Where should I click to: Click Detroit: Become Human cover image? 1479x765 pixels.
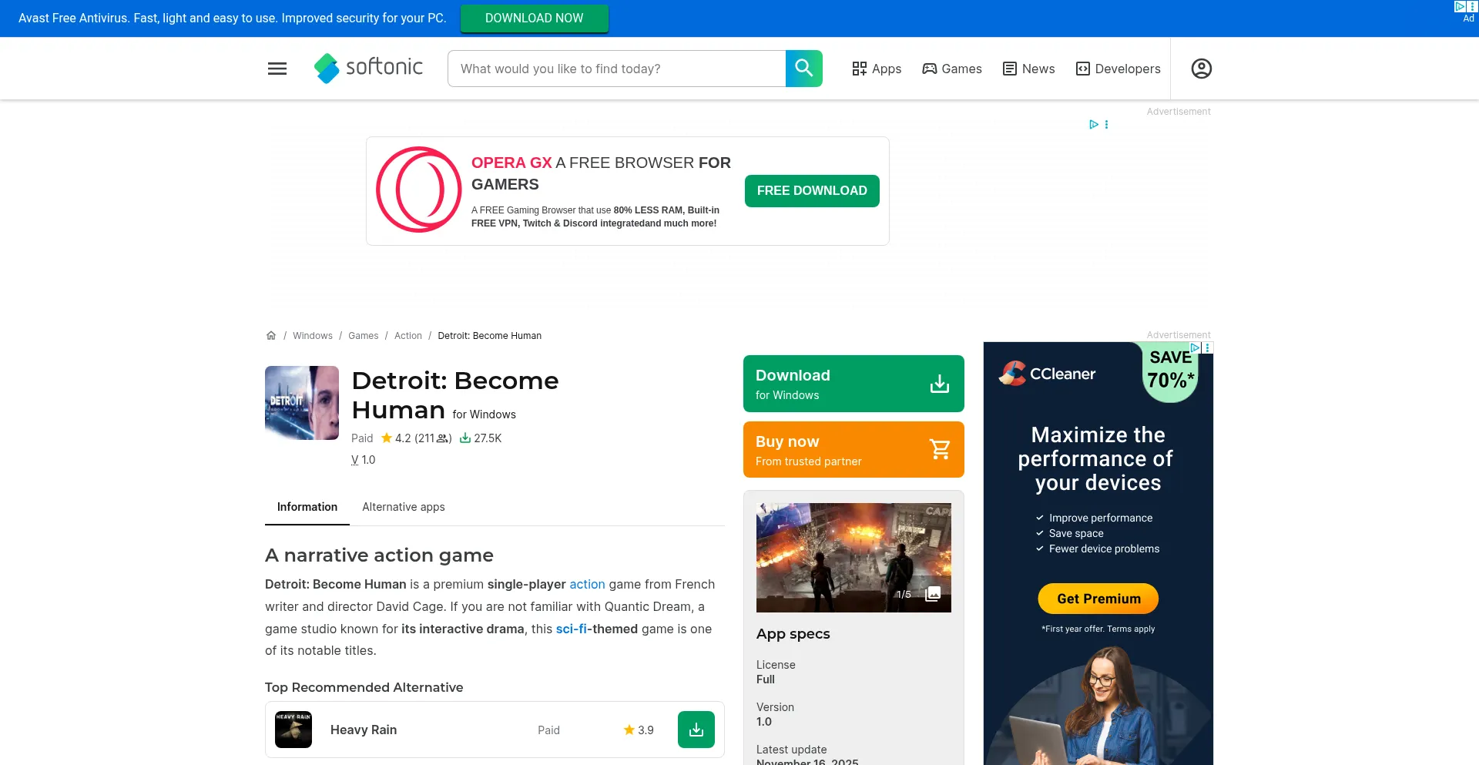302,403
